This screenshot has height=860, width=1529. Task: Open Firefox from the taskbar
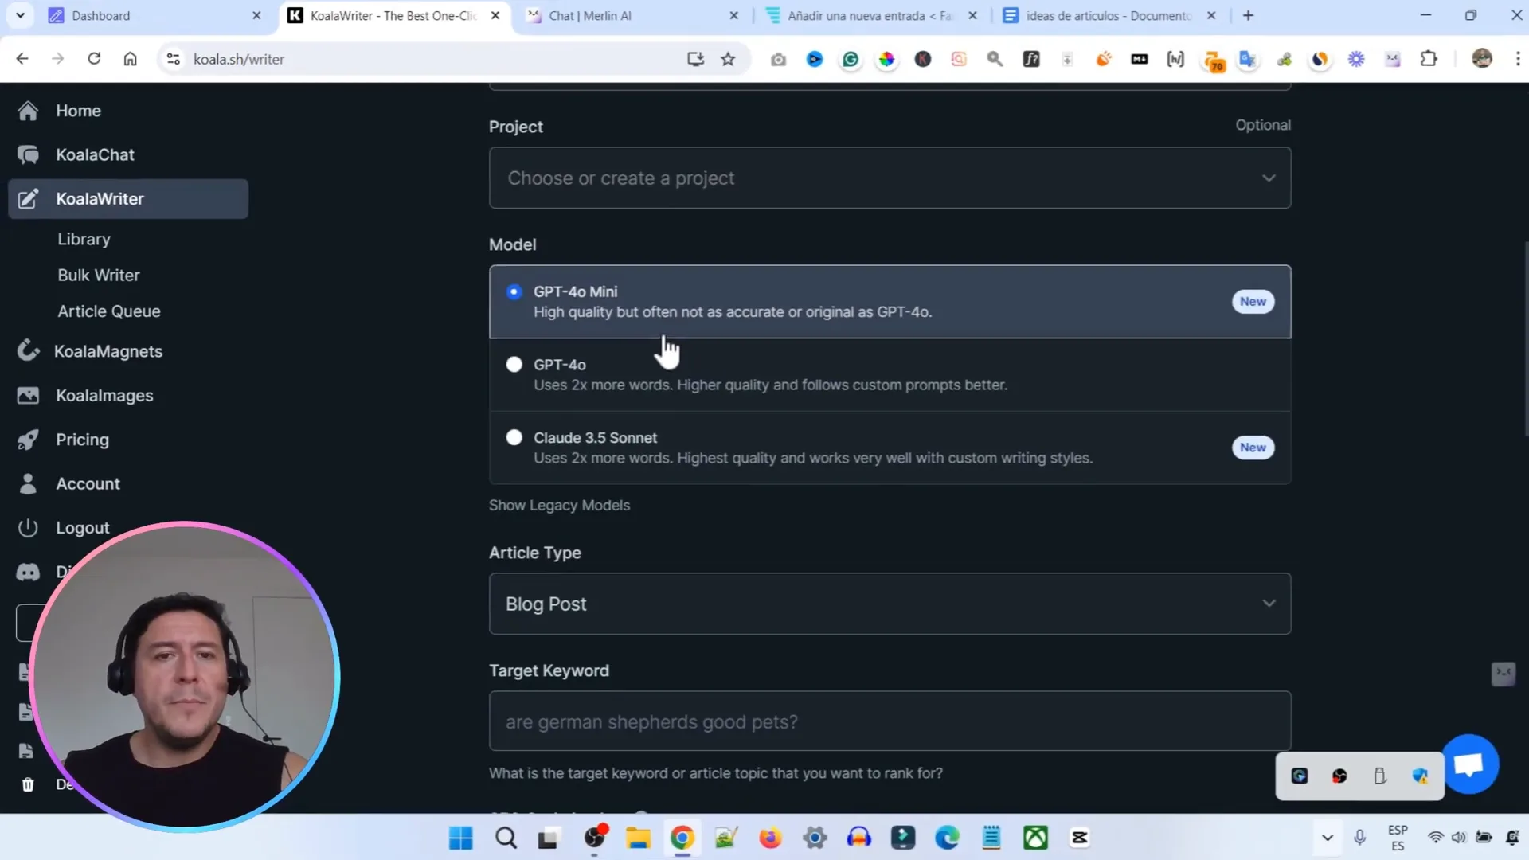(x=770, y=838)
